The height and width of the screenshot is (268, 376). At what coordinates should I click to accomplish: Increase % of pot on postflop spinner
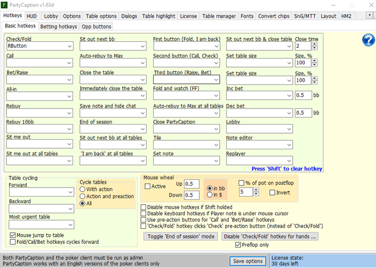click(256, 190)
